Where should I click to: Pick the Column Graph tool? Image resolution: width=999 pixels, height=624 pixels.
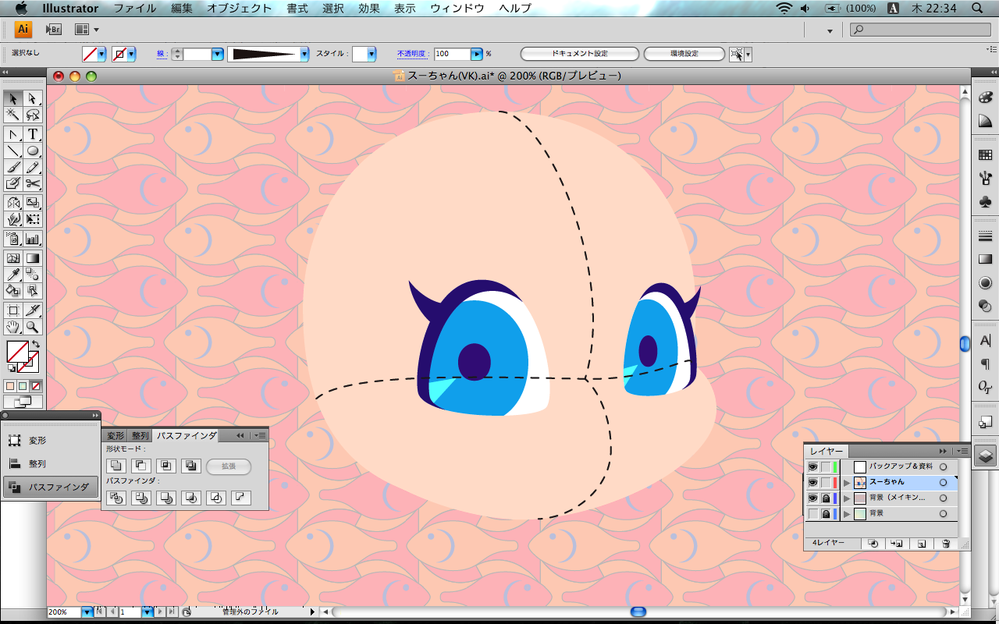(33, 239)
